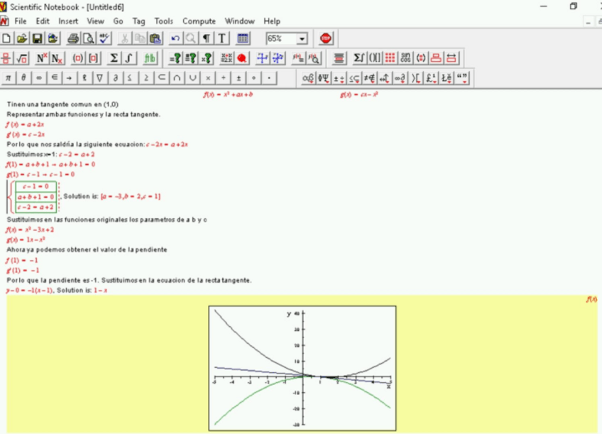
Task: Toggle show invisibles paragraph mark
Action: [x=206, y=38]
